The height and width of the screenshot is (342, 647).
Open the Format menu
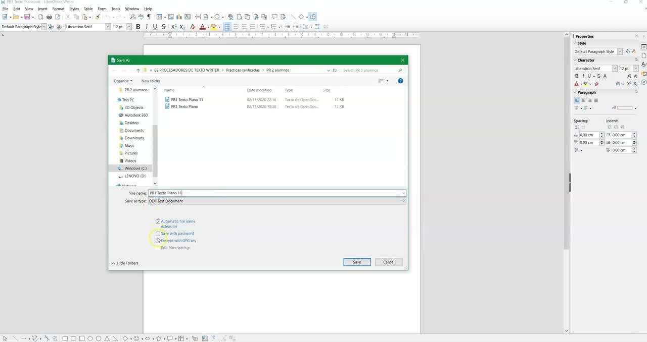coord(58,9)
